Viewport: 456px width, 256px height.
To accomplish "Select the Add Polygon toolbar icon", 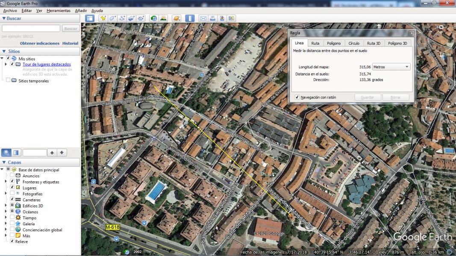I will click(112, 18).
